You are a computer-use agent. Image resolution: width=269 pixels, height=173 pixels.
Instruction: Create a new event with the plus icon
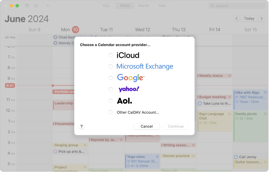pyautogui.click(x=48, y=5)
